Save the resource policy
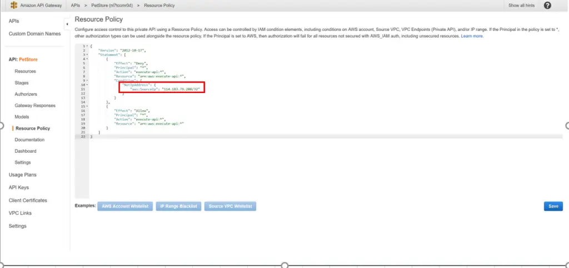This screenshot has height=268, width=569. [553, 206]
